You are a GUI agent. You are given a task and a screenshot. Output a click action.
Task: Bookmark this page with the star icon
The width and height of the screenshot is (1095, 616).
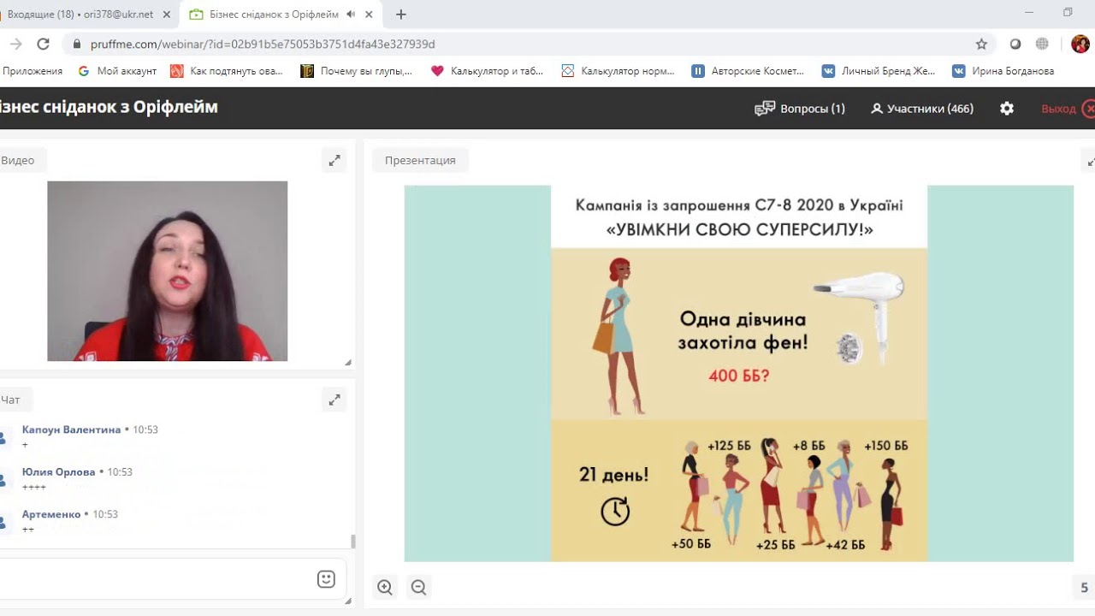coord(981,44)
